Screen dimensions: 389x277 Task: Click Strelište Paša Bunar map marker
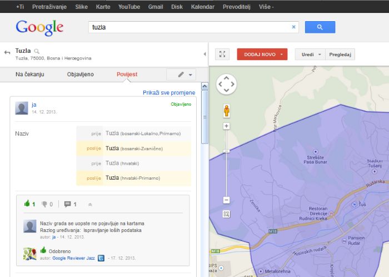[316, 151]
